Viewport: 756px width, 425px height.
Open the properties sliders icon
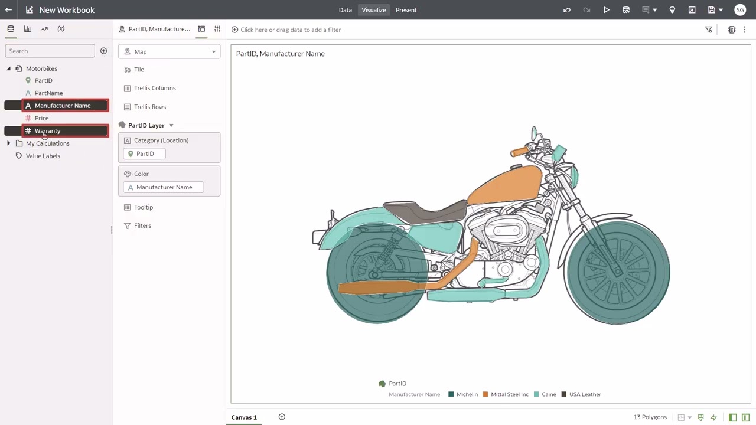[x=217, y=29]
